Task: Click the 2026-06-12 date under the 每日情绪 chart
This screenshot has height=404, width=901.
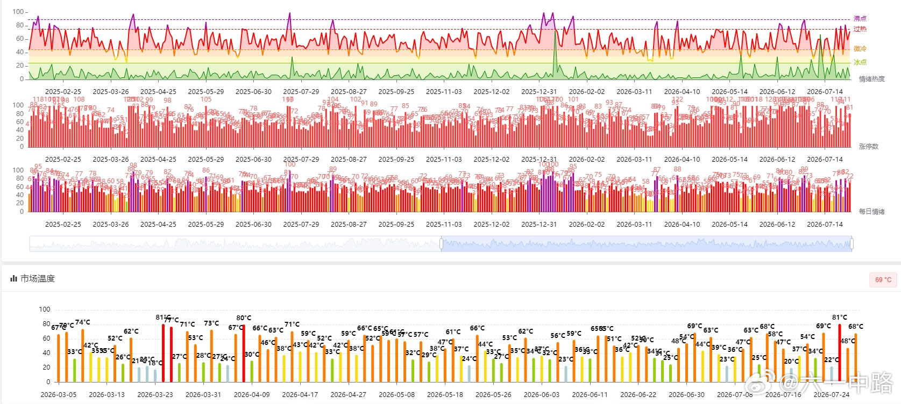Action: (777, 224)
